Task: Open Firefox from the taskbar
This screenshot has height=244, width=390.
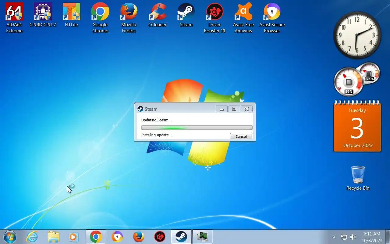Action: [x=139, y=237]
